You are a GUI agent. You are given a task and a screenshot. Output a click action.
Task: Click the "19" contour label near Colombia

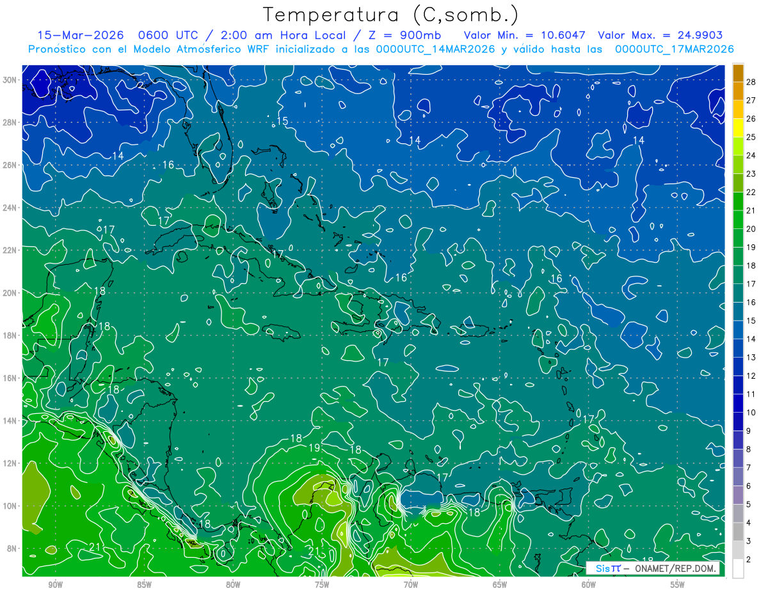click(314, 448)
